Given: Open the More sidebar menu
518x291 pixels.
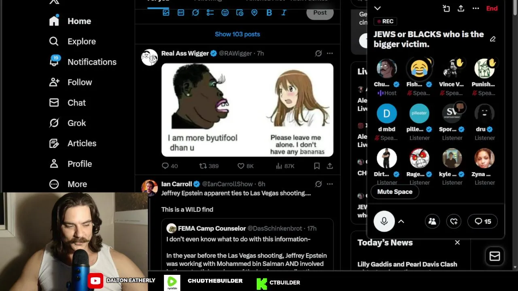Looking at the screenshot, I should point(68,184).
